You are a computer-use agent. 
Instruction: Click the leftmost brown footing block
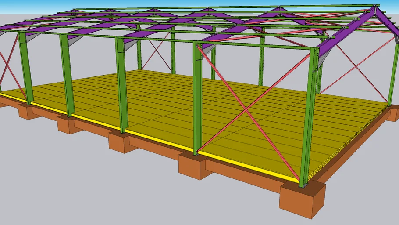pyautogui.click(x=28, y=111)
